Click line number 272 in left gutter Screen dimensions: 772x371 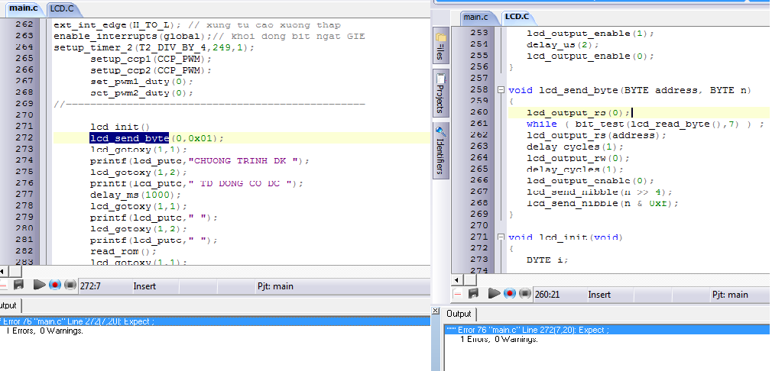point(25,137)
